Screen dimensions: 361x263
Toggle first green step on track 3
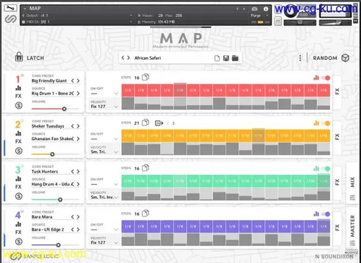[x=128, y=181]
